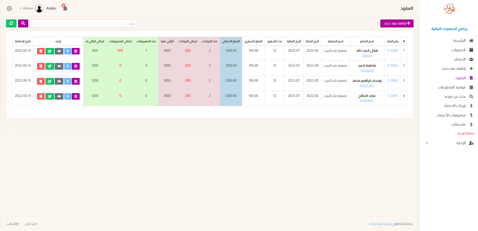Open payment dollar icon for contract C-0002
Image resolution: width=478 pixels, height=231 pixels.
point(67,81)
